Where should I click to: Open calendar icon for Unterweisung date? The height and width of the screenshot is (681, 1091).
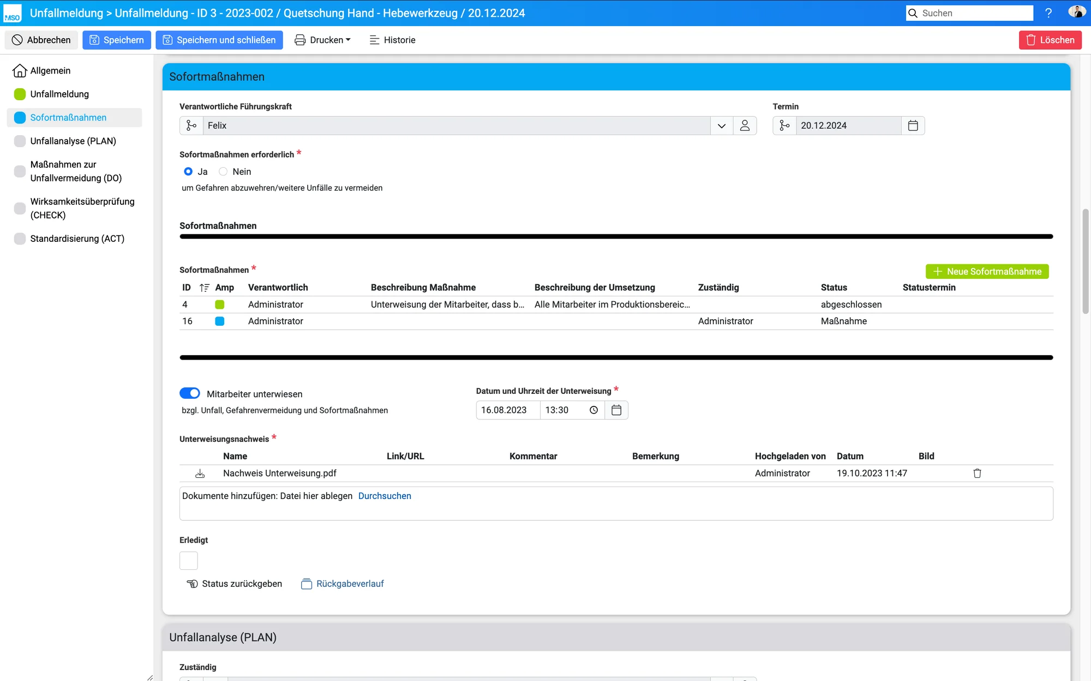(616, 410)
